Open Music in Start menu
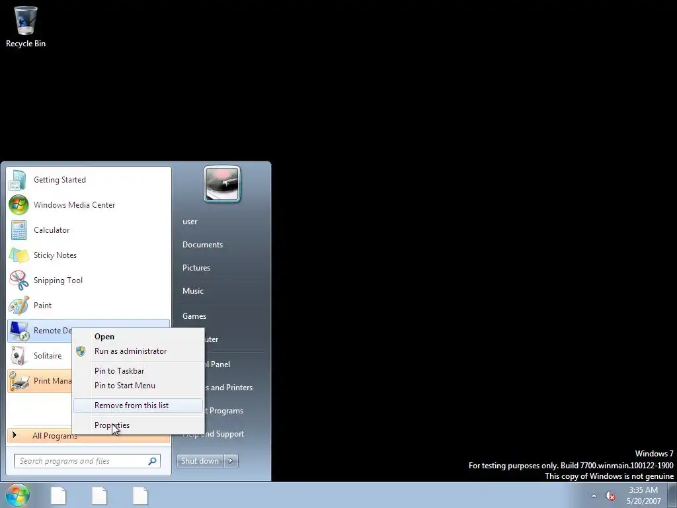 (x=192, y=291)
